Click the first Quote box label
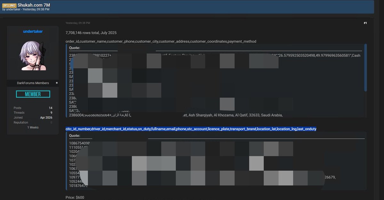Image resolution: width=384 pixels, height=200 pixels. coord(75,48)
